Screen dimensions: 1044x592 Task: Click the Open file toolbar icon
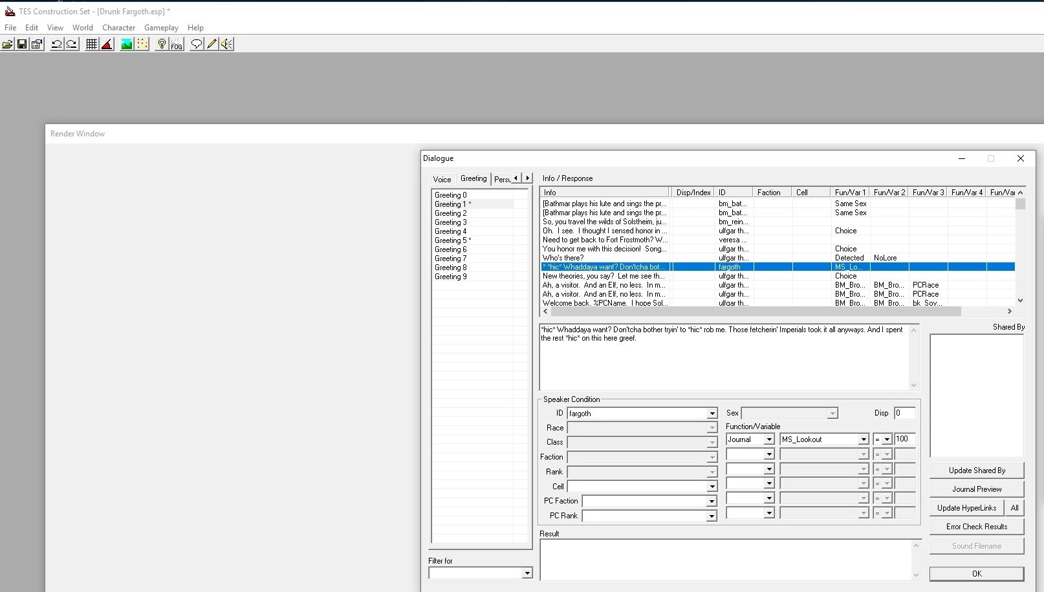point(8,44)
